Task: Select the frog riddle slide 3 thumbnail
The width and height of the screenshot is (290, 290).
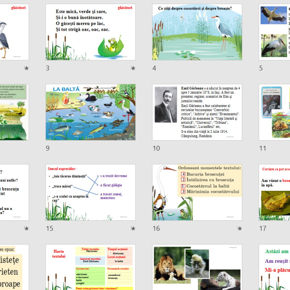Action: [x=90, y=32]
